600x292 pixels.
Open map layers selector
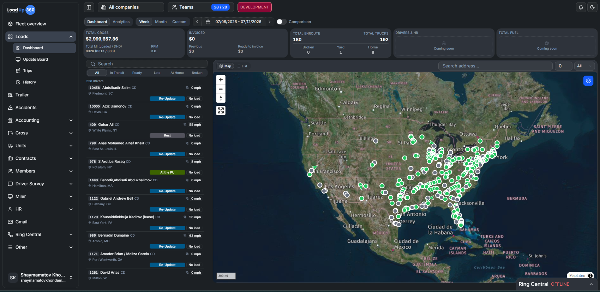coord(588,81)
